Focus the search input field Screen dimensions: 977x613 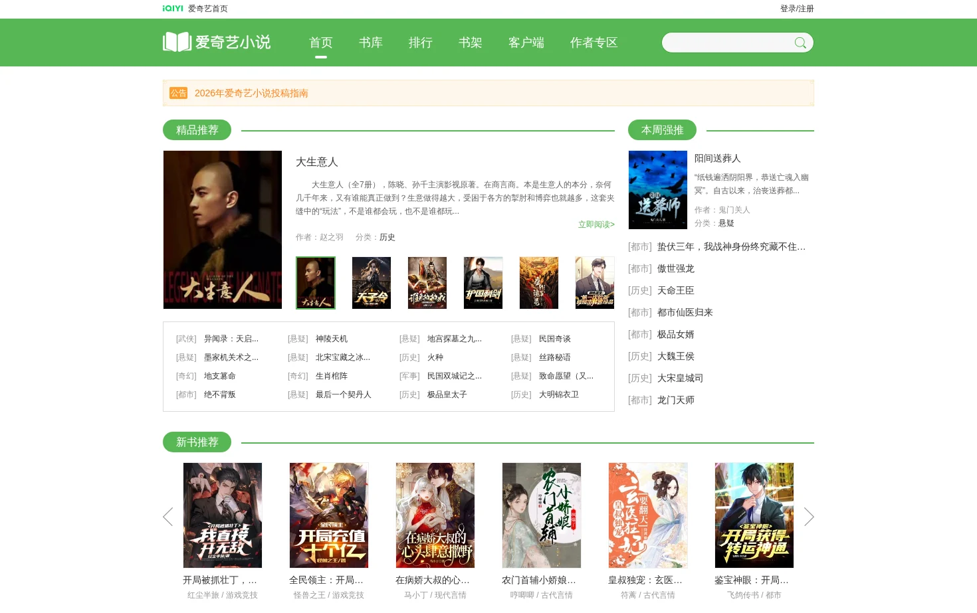[x=727, y=43]
